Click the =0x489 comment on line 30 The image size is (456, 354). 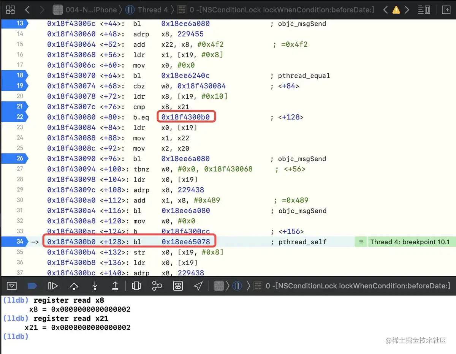coord(291,200)
